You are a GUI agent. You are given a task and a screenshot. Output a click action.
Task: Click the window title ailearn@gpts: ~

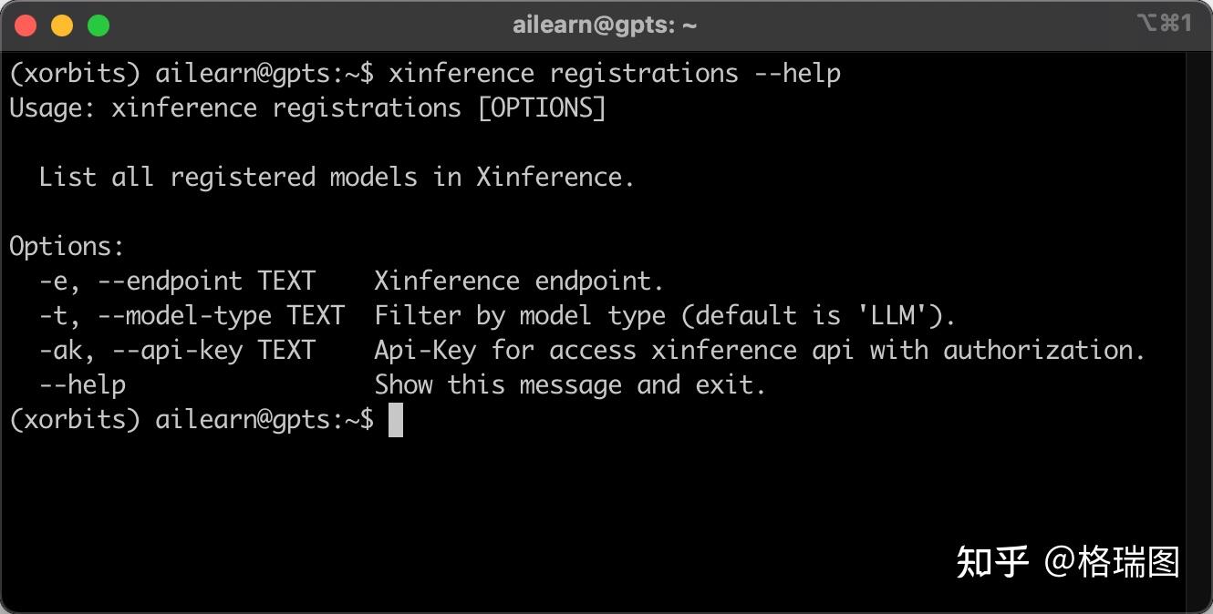(604, 25)
